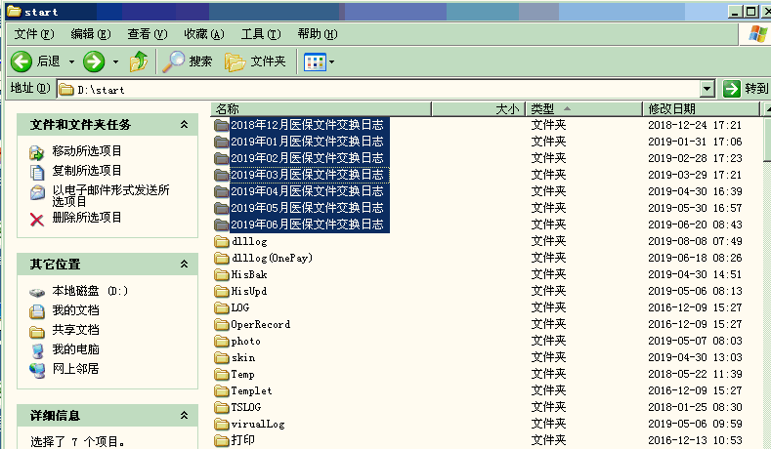
Task: Open the 查看(V) menu
Action: 148,34
